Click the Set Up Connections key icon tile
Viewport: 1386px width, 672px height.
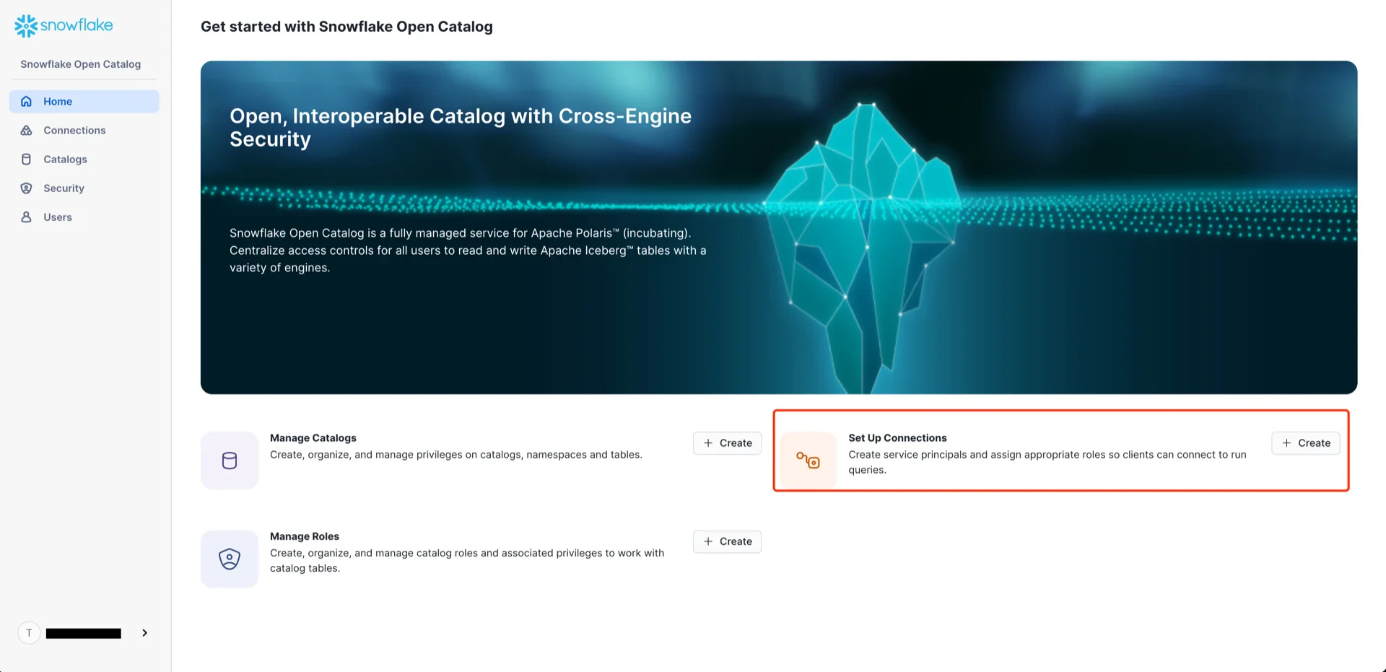[808, 461]
